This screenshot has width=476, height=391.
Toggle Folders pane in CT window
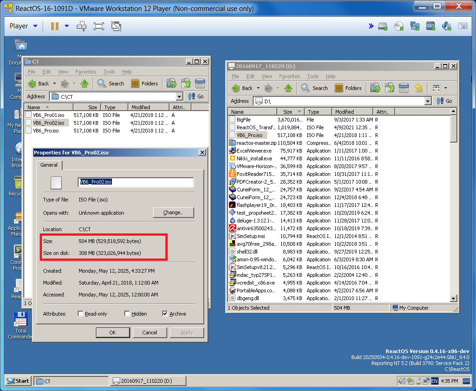pos(144,84)
